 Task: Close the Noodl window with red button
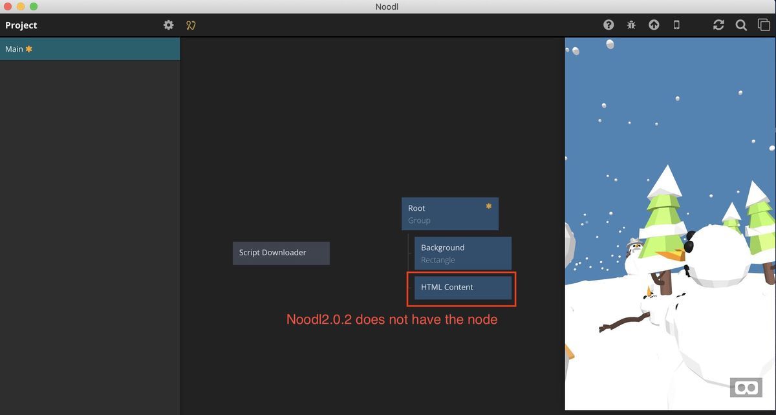pyautogui.click(x=8, y=6)
